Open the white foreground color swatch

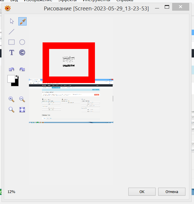click(11, 79)
